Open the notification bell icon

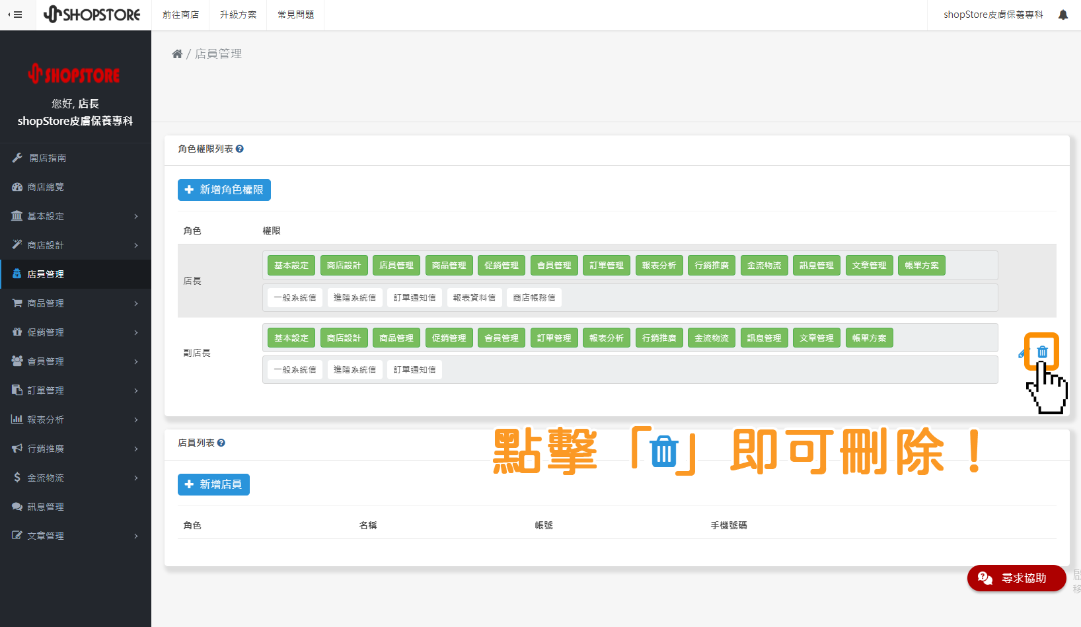(1062, 15)
